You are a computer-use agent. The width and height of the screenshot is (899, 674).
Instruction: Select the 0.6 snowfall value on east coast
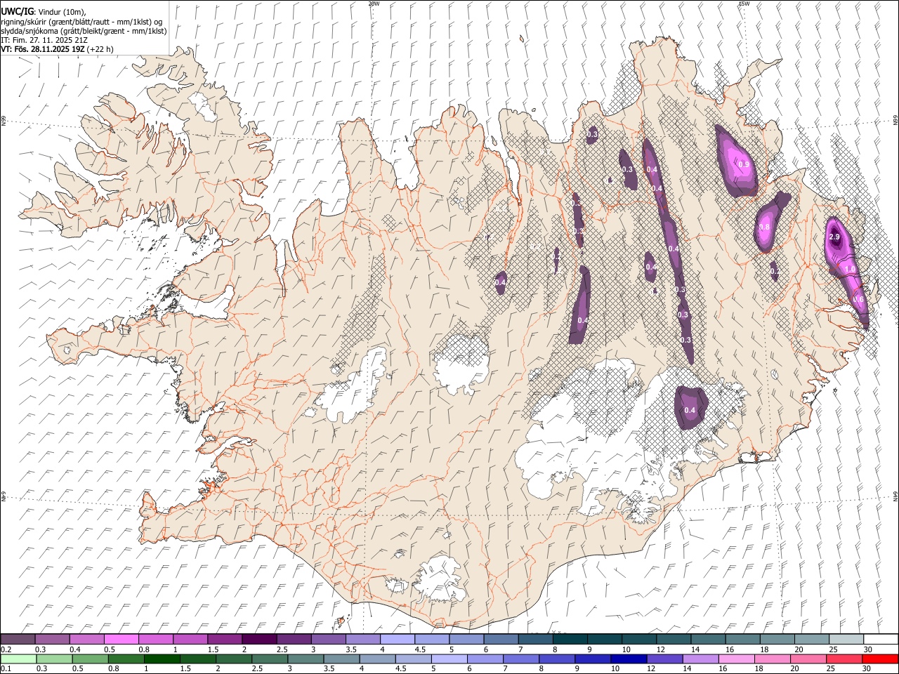pos(858,299)
